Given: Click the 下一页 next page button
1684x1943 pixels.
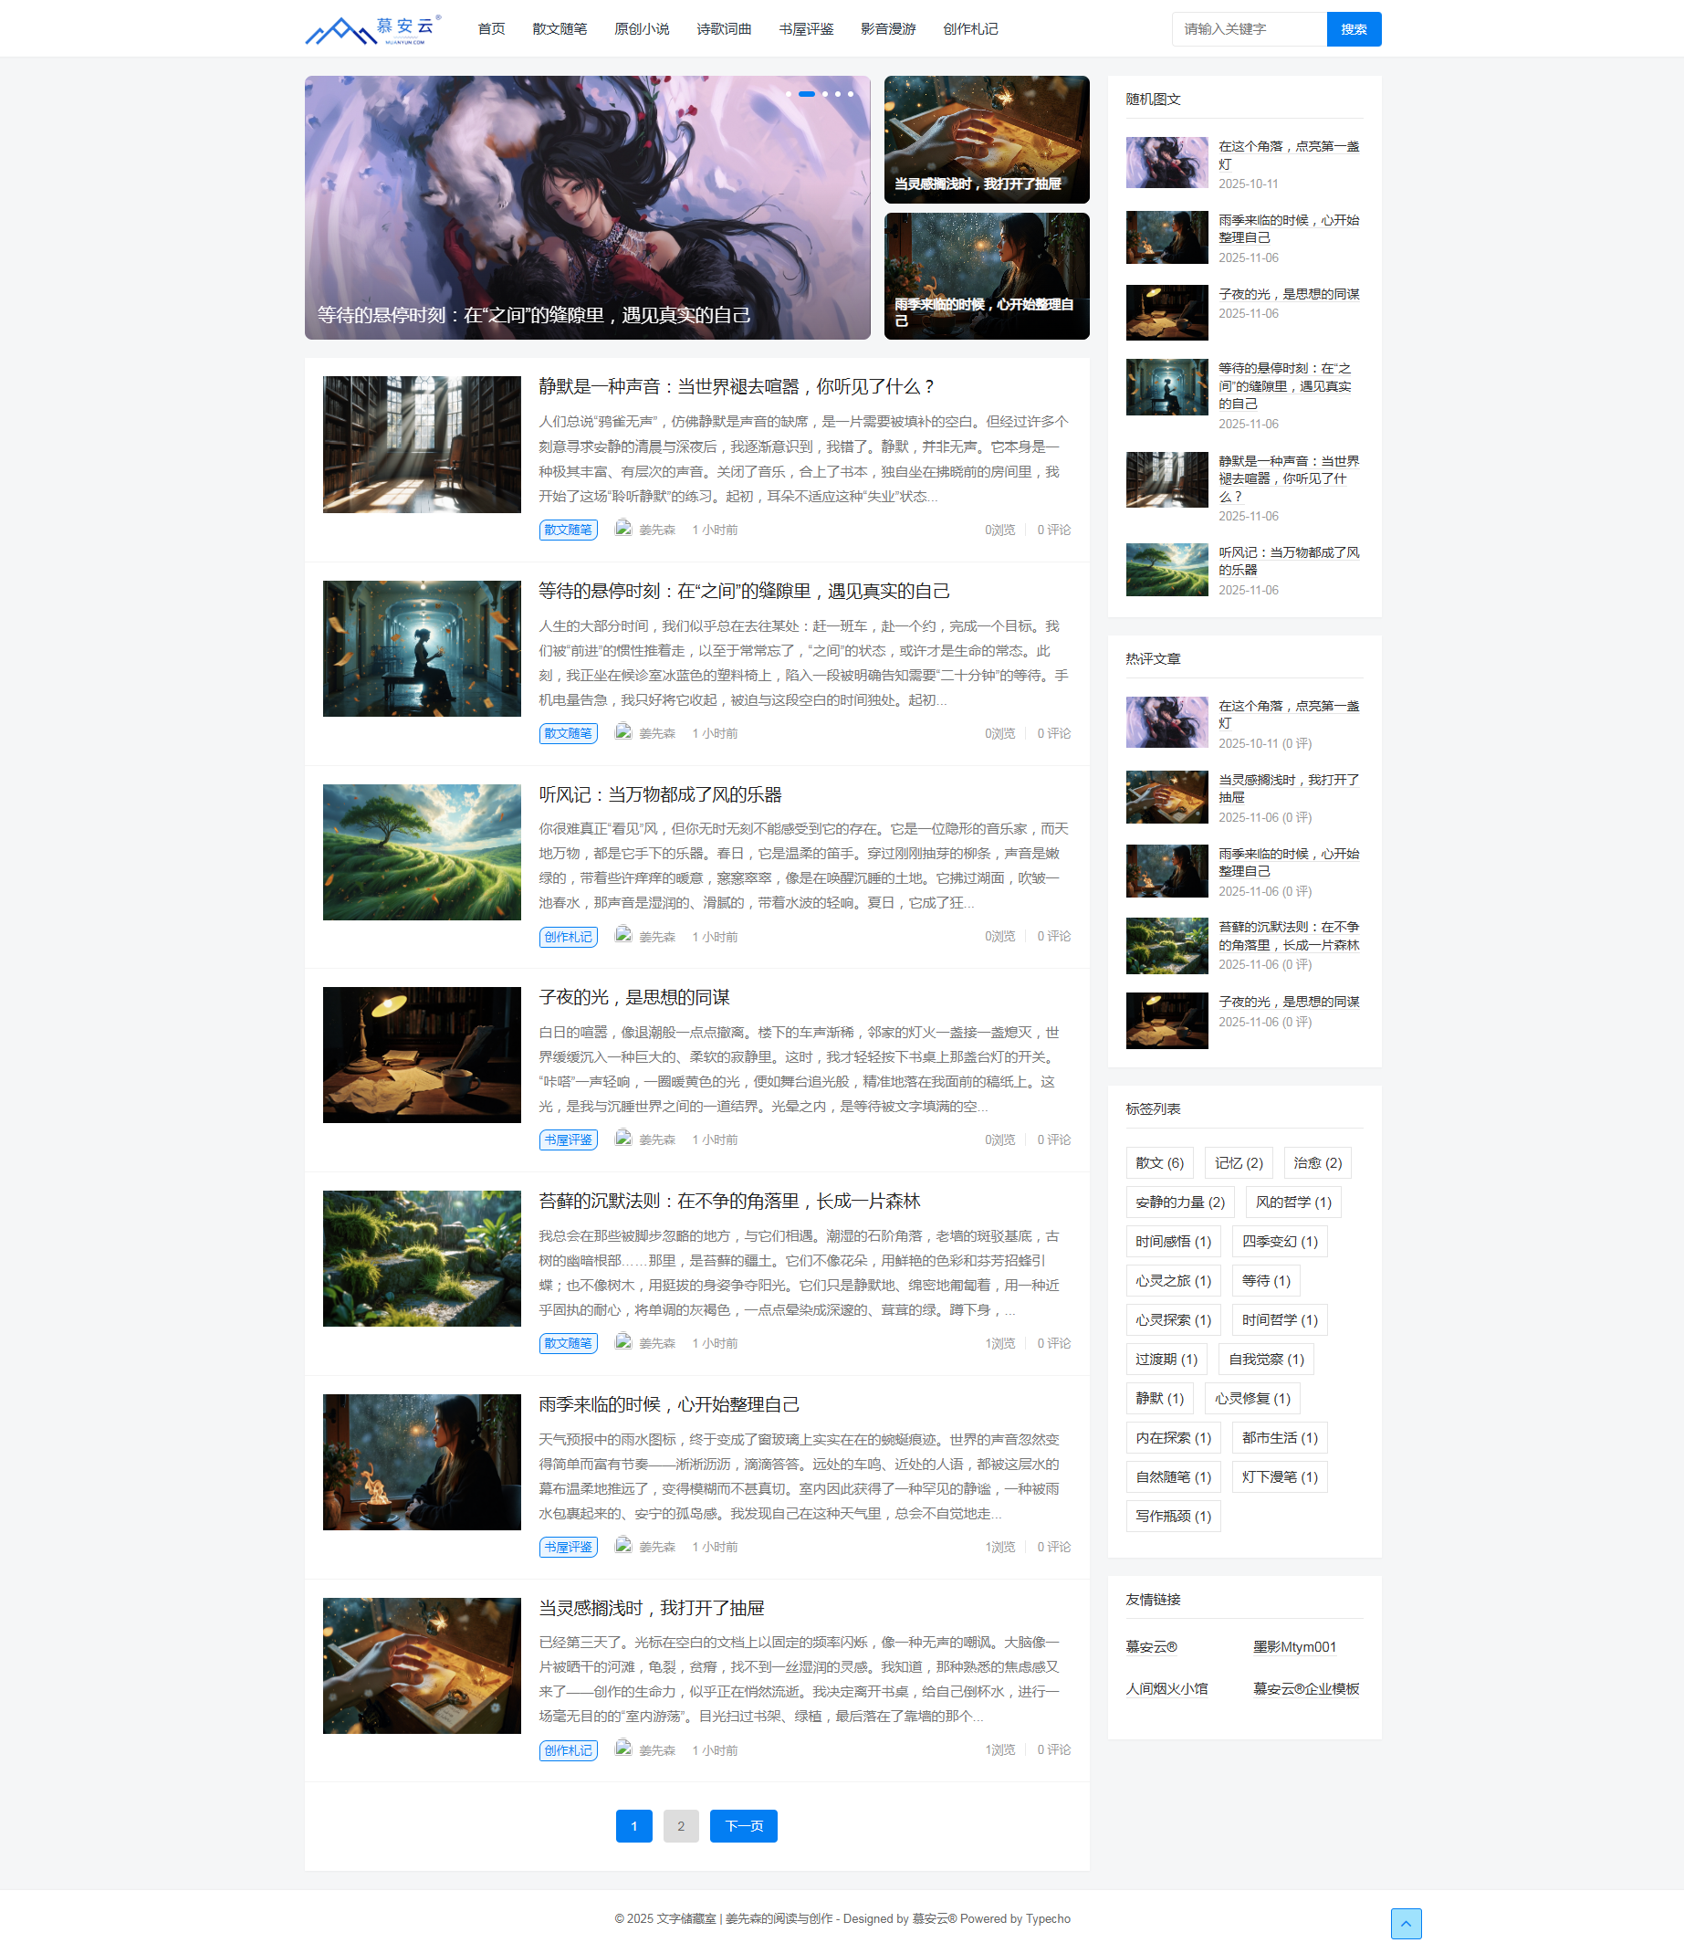Looking at the screenshot, I should point(743,1825).
